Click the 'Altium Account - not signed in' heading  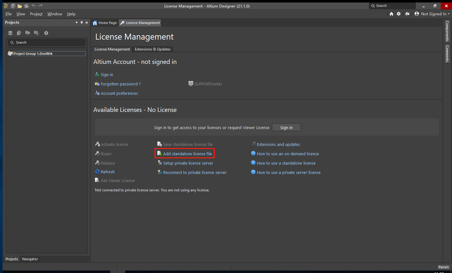tap(135, 62)
